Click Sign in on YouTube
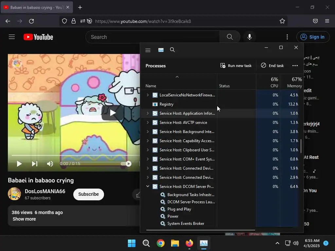The height and width of the screenshot is (251, 335). point(313,37)
